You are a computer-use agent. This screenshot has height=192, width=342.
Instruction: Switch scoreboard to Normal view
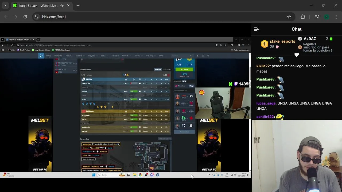158,69
